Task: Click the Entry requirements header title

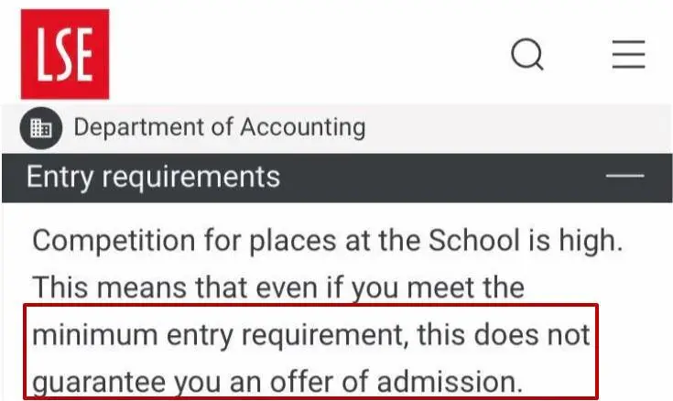Action: (x=153, y=176)
